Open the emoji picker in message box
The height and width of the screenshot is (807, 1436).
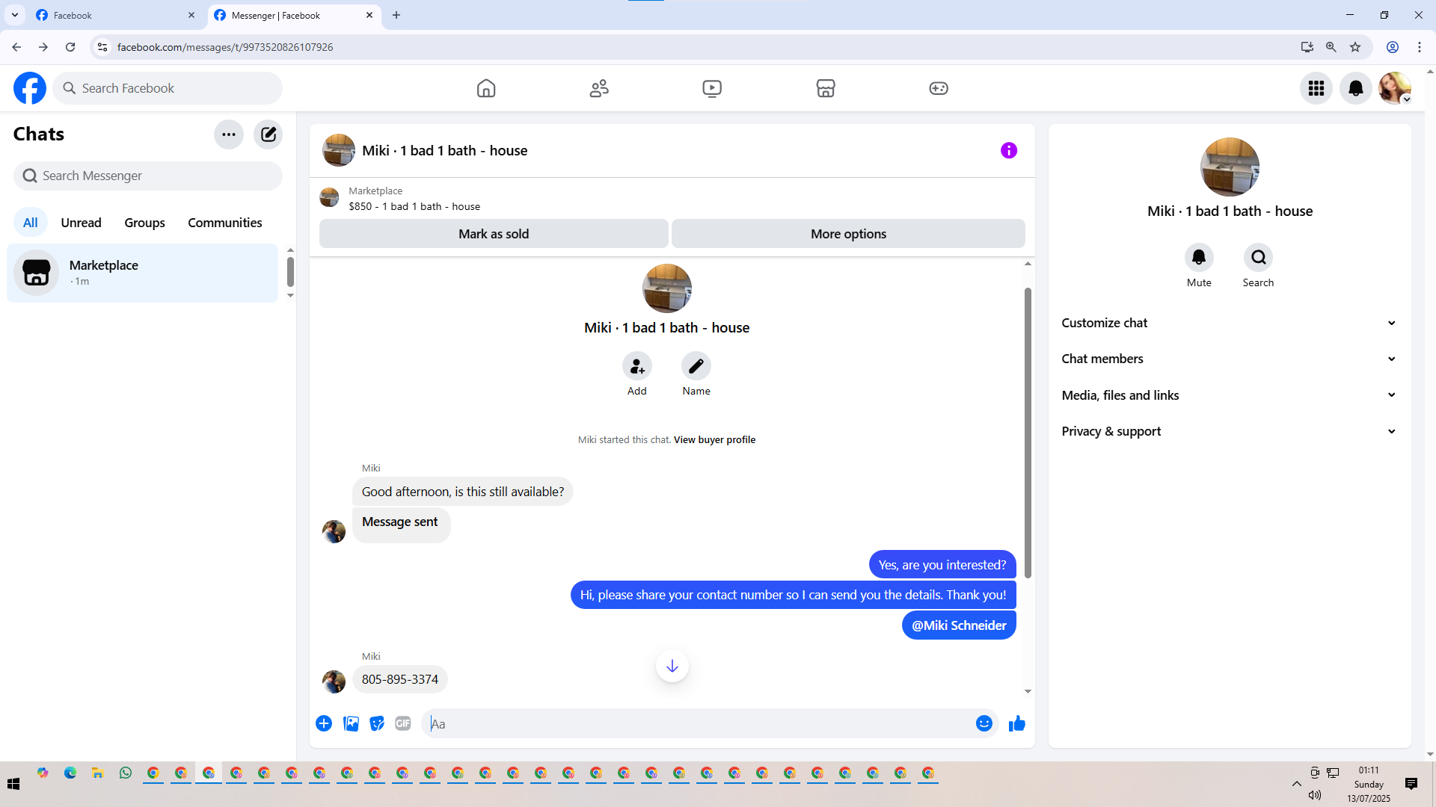point(984,723)
